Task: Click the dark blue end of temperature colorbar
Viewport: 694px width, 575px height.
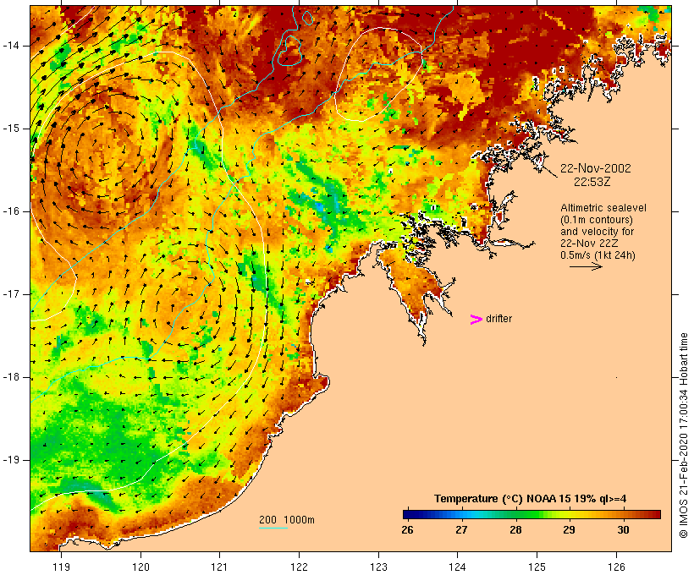Action: tap(410, 514)
